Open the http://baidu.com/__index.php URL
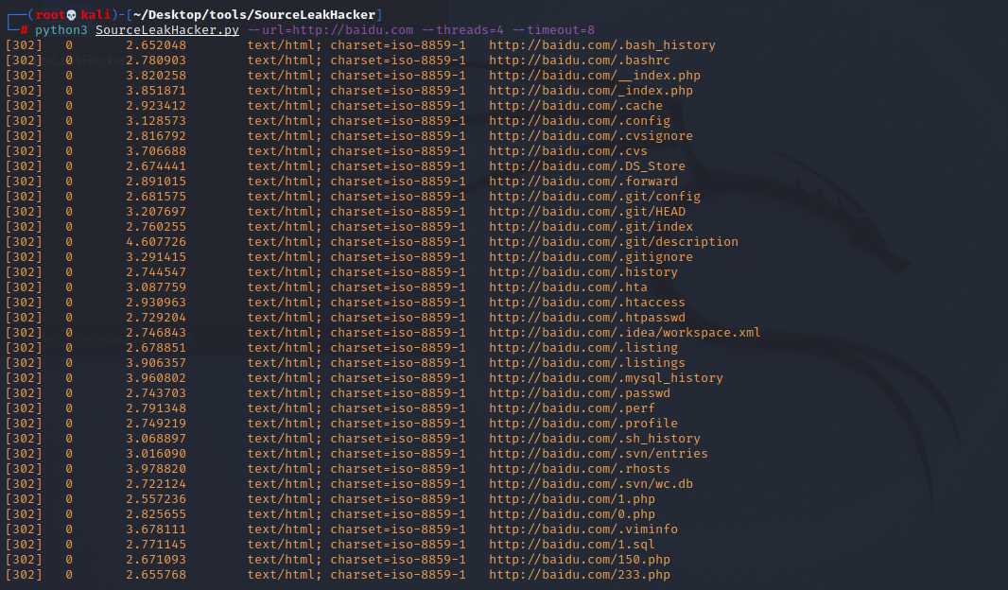 (595, 76)
